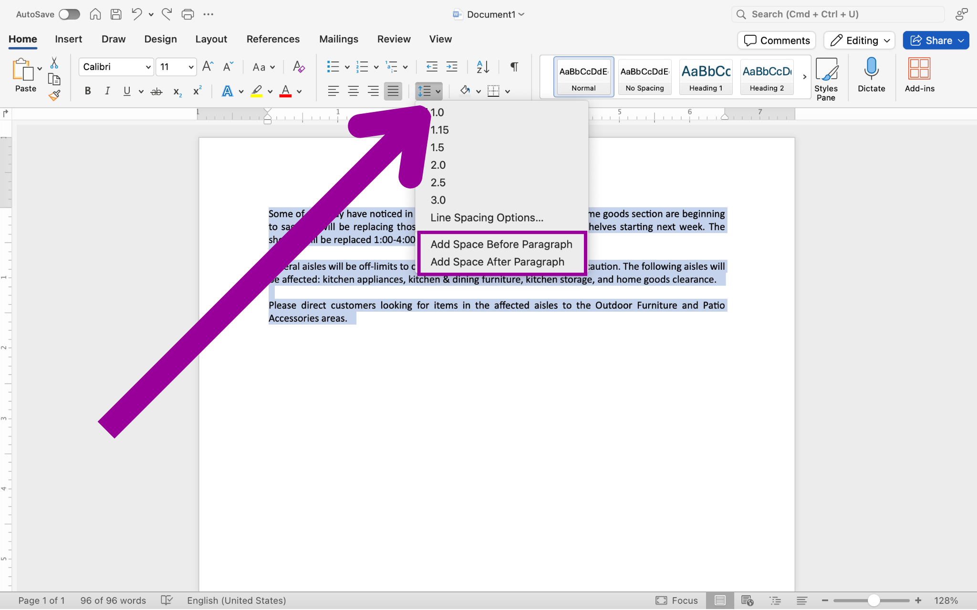
Task: Open the Styles Pane
Action: tap(826, 79)
